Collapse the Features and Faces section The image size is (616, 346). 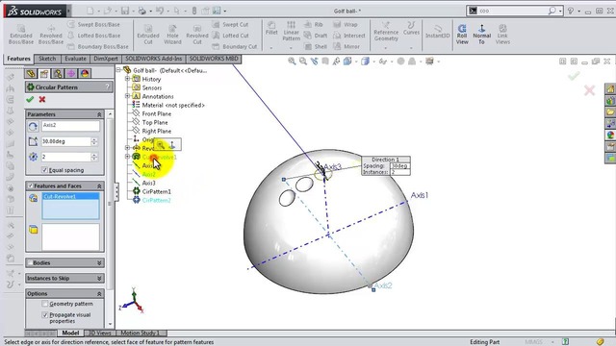click(x=99, y=185)
